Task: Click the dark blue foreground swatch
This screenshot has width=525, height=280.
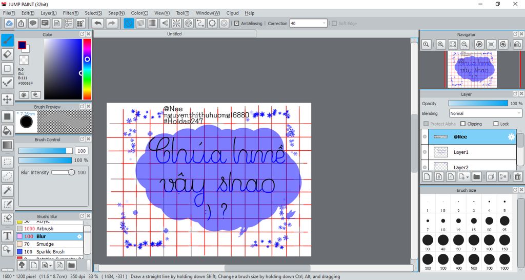Action: pyautogui.click(x=22, y=45)
